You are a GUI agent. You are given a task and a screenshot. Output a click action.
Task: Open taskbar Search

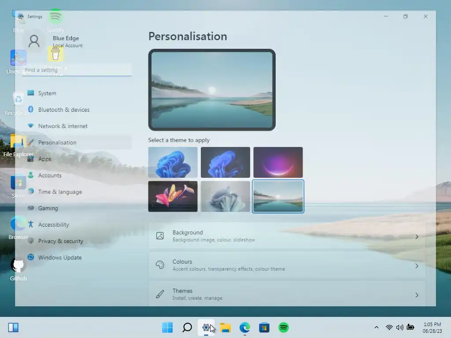coord(187,327)
